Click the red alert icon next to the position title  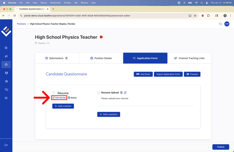[x=101, y=37]
